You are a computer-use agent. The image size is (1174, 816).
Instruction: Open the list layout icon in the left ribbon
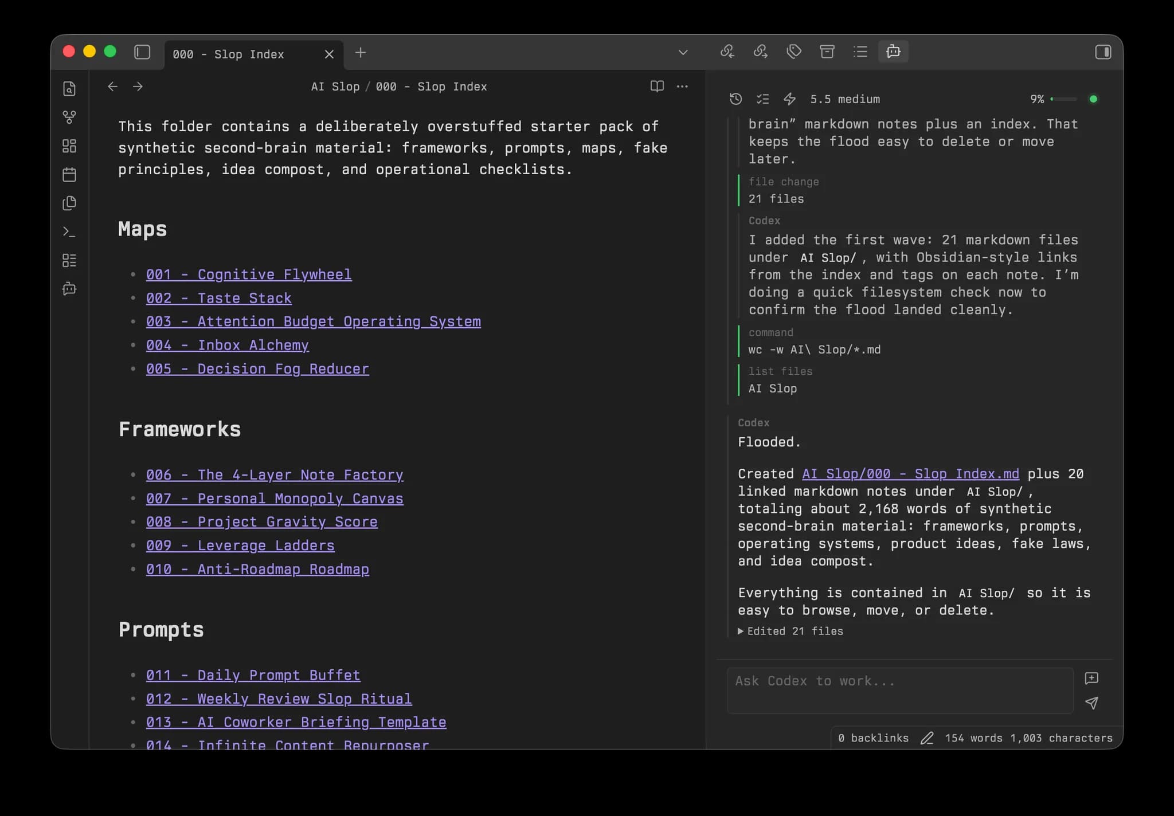[69, 260]
